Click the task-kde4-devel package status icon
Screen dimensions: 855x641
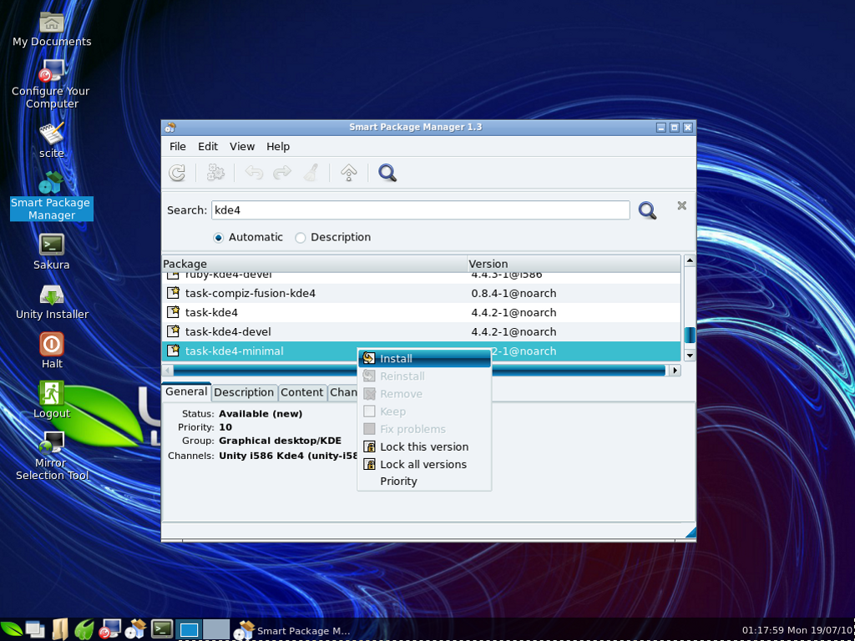[174, 331]
